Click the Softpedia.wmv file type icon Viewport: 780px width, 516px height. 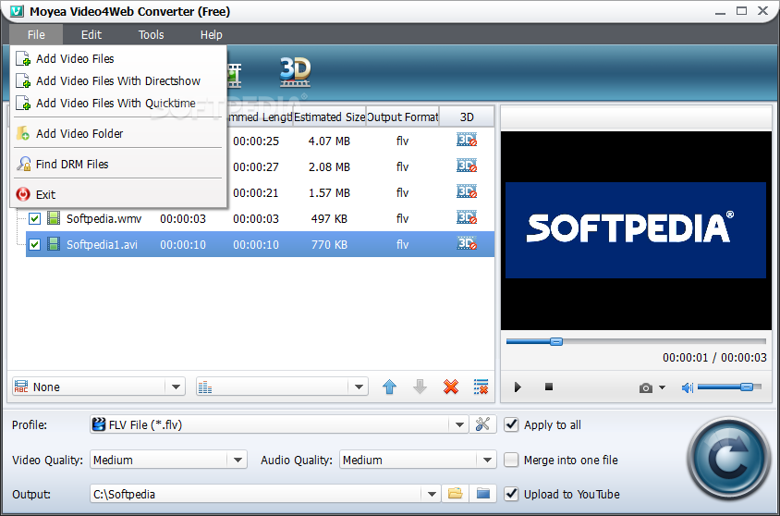(54, 218)
